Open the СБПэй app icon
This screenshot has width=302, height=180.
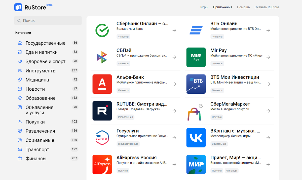102,57
